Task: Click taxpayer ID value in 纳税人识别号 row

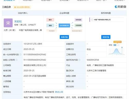Action: point(35,60)
